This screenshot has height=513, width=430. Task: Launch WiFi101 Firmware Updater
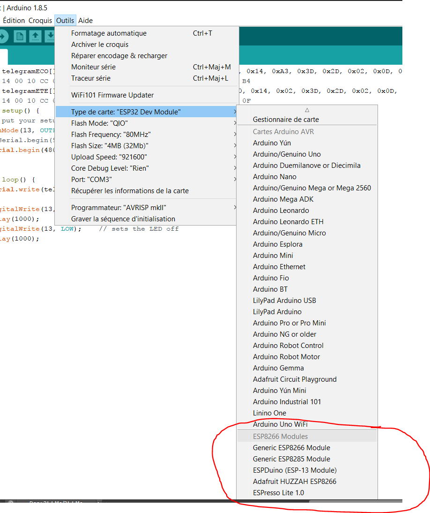pyautogui.click(x=112, y=95)
